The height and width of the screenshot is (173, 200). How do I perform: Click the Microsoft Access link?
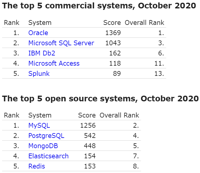point(54,63)
